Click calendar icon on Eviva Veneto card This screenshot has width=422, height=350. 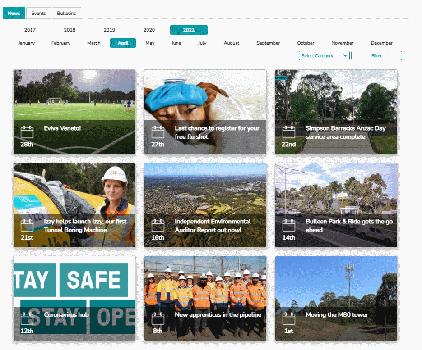coord(27,132)
